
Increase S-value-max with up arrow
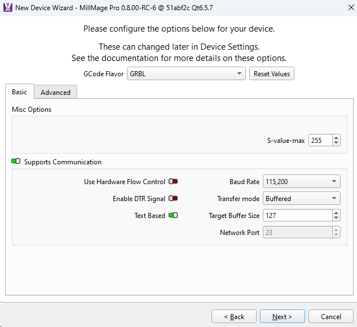point(336,138)
